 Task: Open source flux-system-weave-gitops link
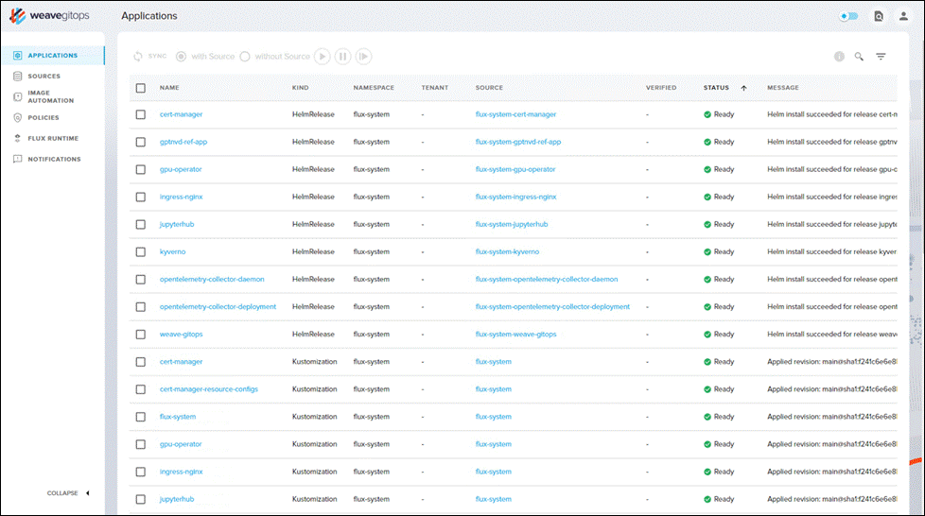coord(515,335)
